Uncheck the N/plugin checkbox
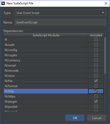 click(96, 101)
